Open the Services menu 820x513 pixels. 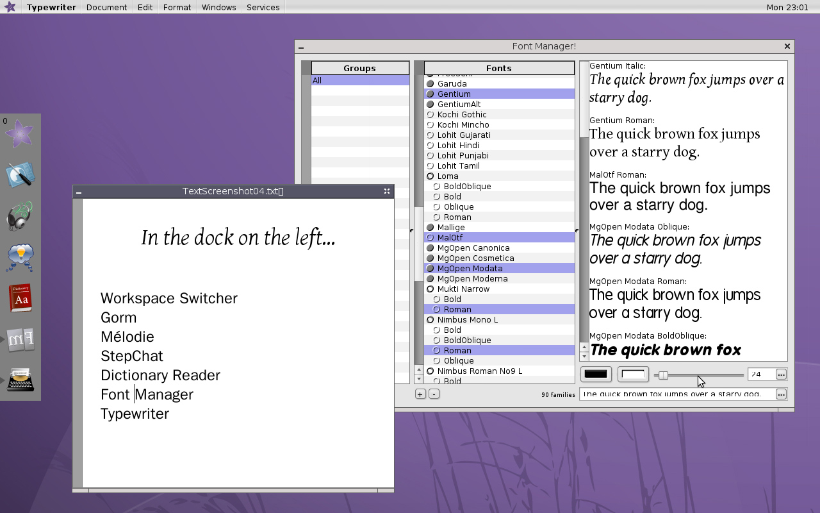[263, 7]
